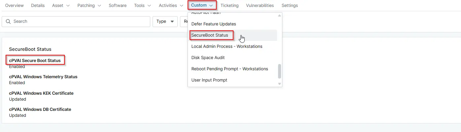
Task: Open the Type filter dropdown
Action: click(x=165, y=21)
